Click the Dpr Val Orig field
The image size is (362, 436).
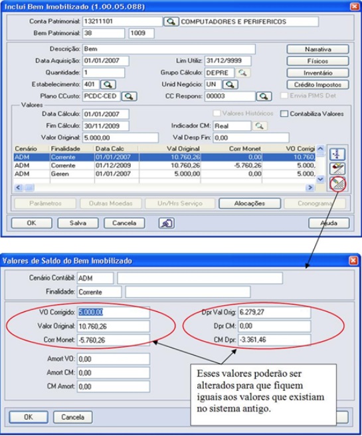pyautogui.click(x=274, y=313)
